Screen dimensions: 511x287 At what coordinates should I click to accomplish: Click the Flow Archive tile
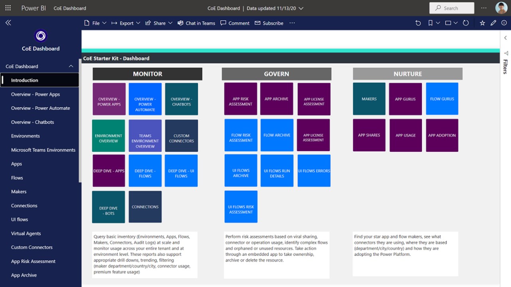coord(277,135)
